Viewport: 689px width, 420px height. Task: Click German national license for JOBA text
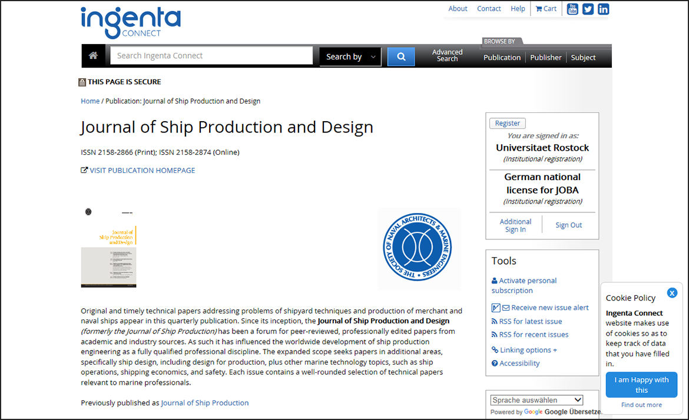542,184
